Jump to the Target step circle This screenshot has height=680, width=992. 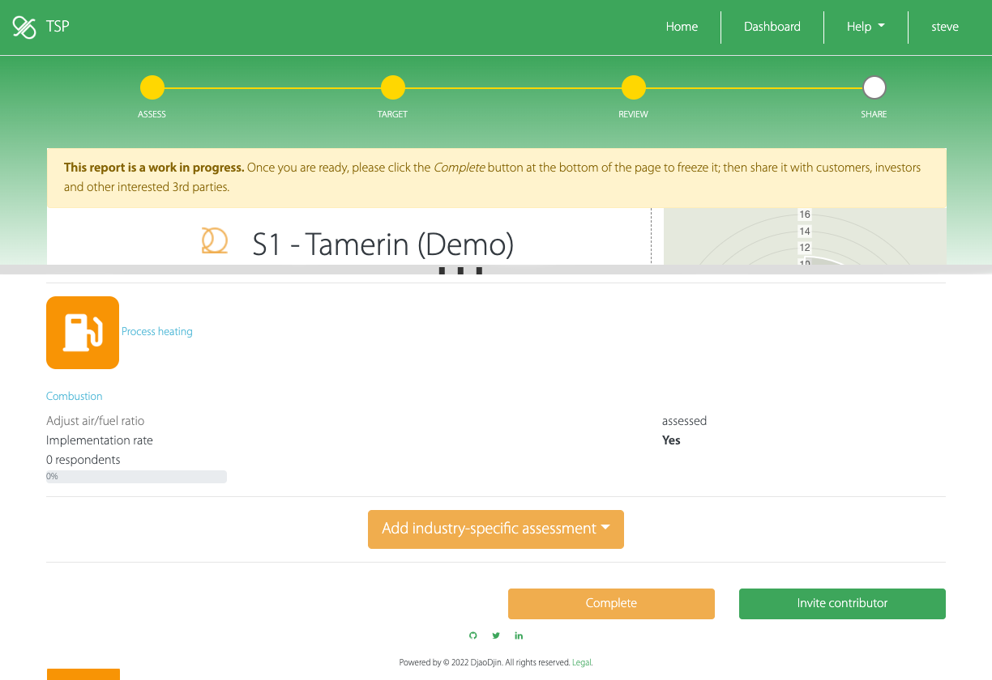pos(392,87)
